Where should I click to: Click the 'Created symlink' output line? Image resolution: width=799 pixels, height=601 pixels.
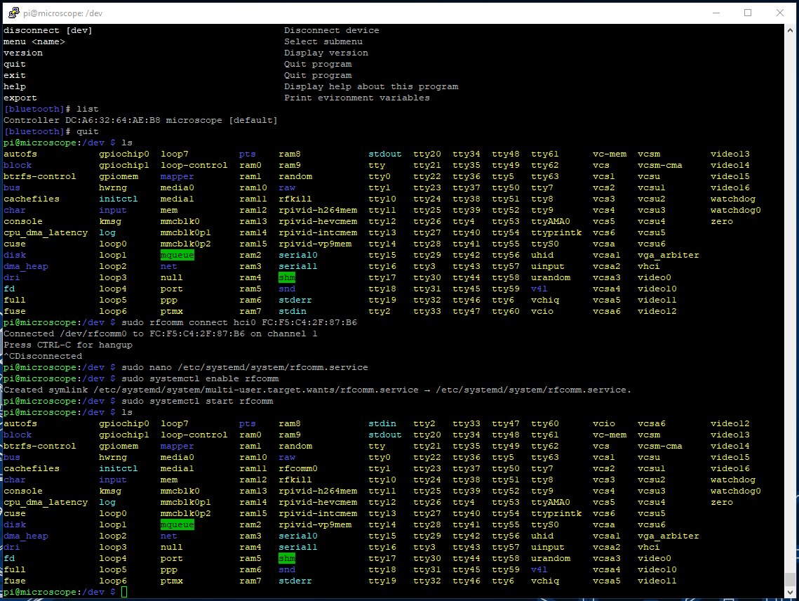click(318, 390)
